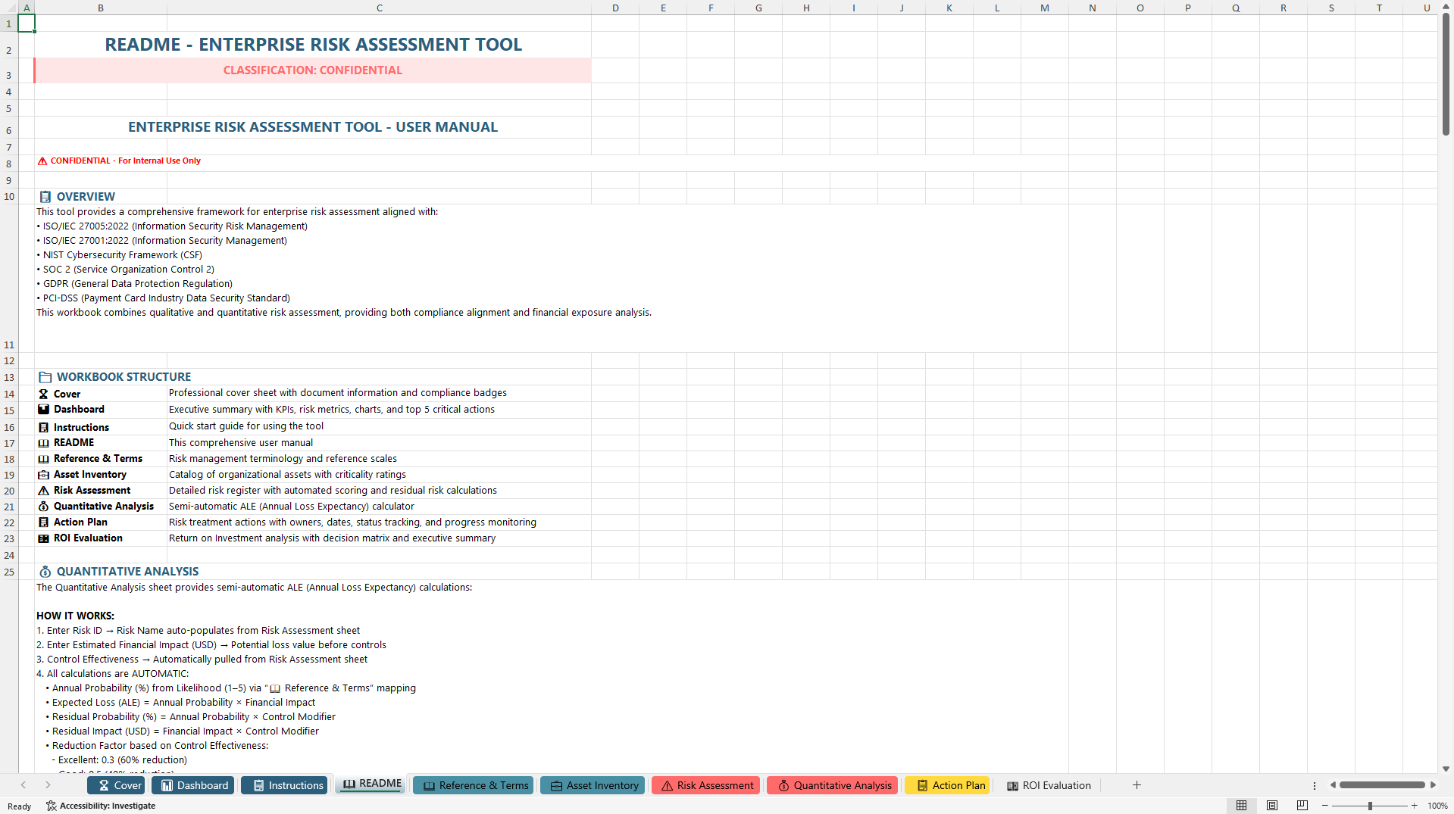Switch to the Dashboard sheet tab

coord(193,785)
